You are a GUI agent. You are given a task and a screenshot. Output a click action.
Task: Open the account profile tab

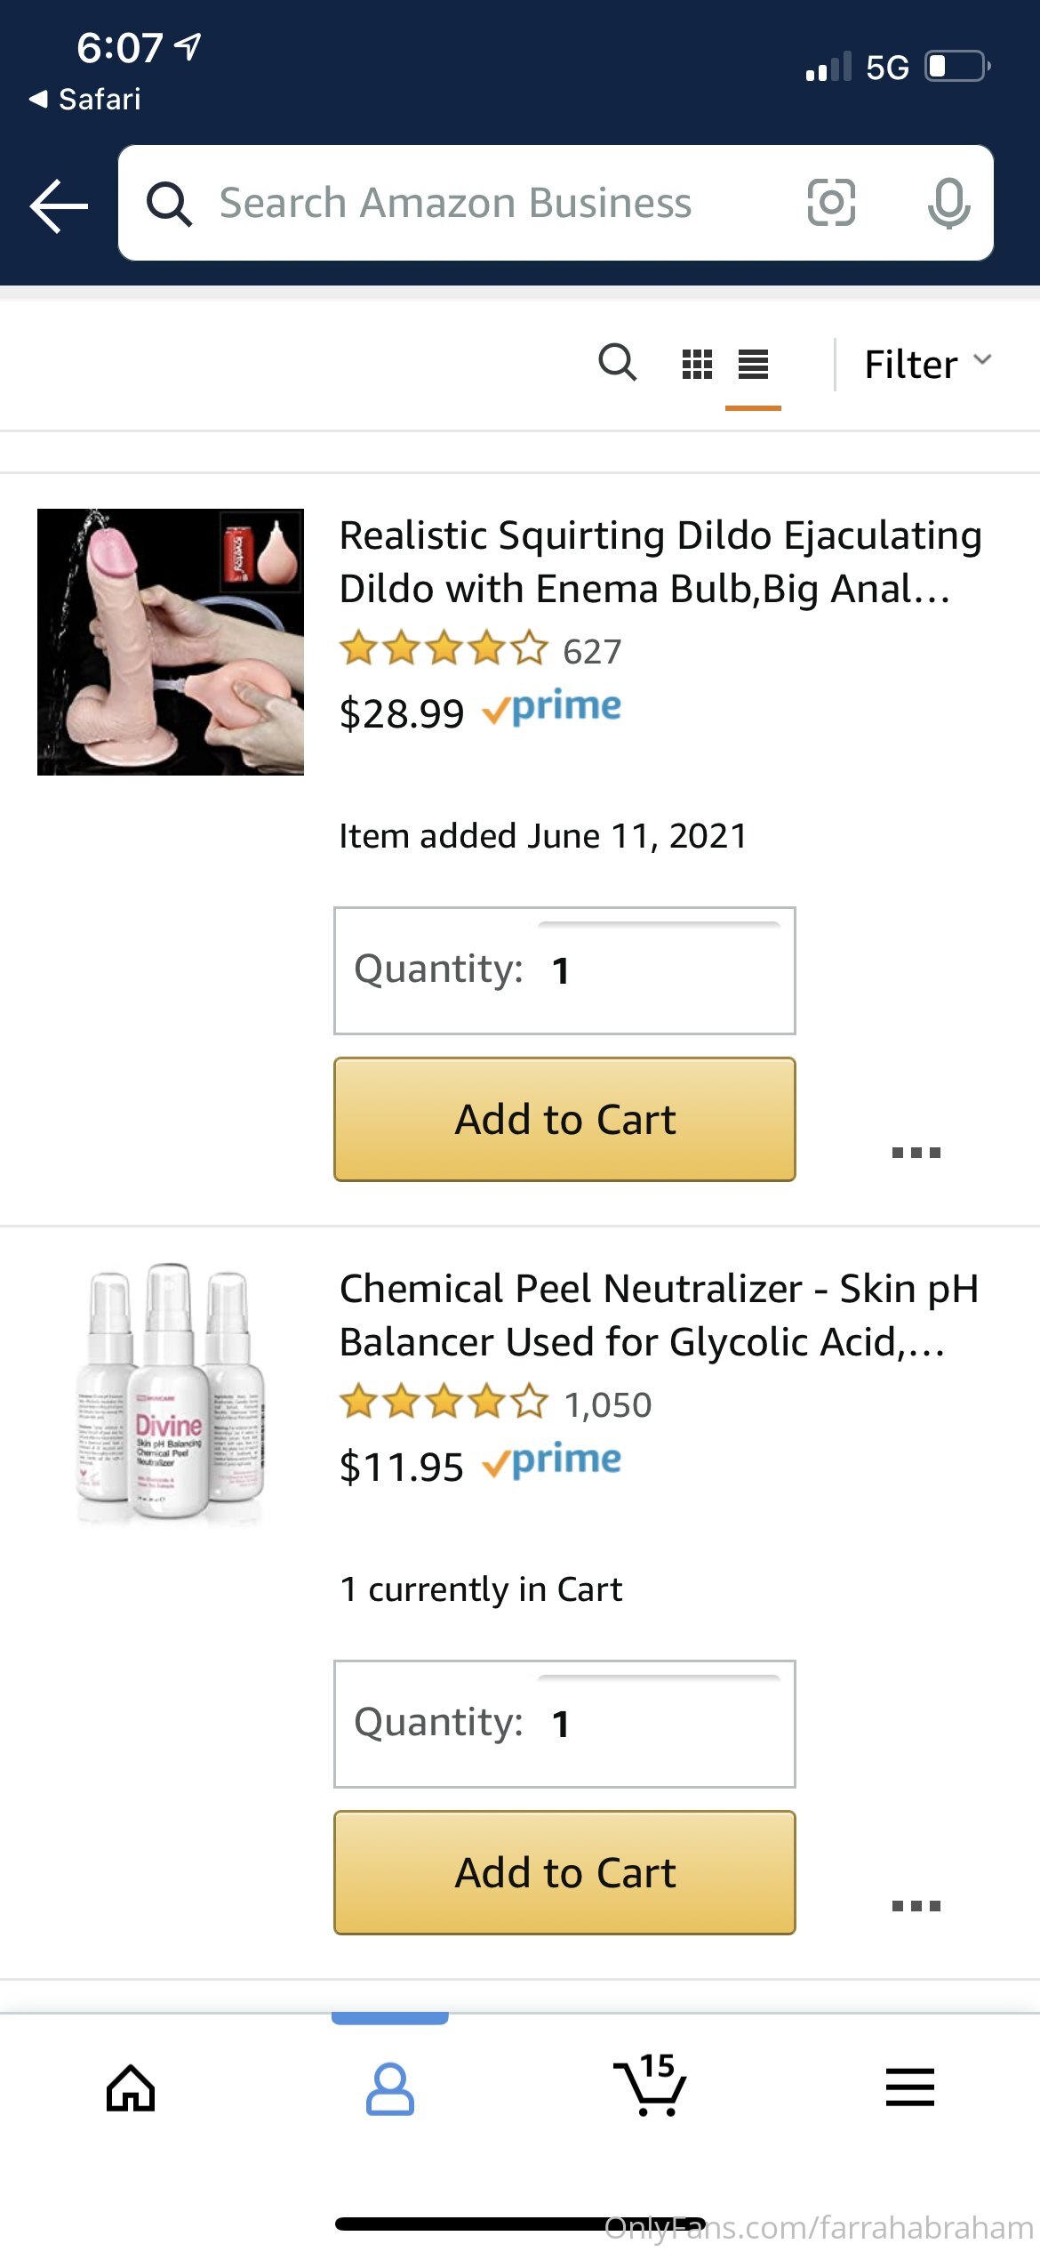[x=390, y=2089]
